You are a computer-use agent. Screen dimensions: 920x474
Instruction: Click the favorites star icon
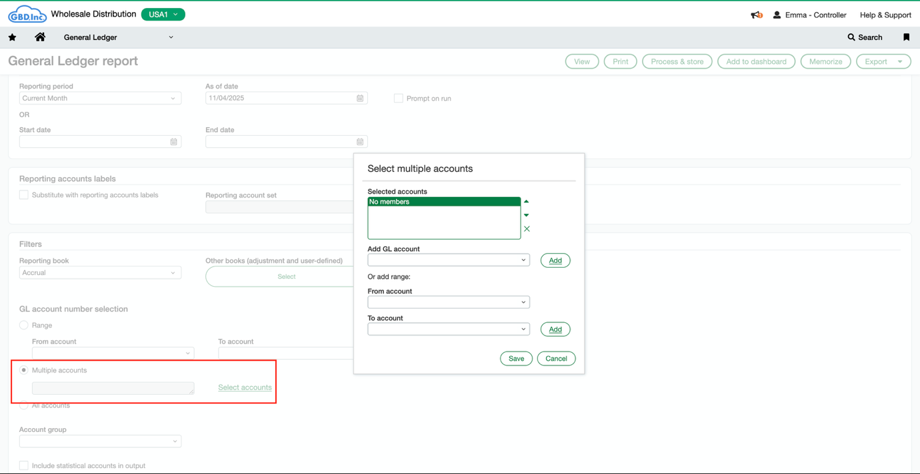tap(13, 37)
